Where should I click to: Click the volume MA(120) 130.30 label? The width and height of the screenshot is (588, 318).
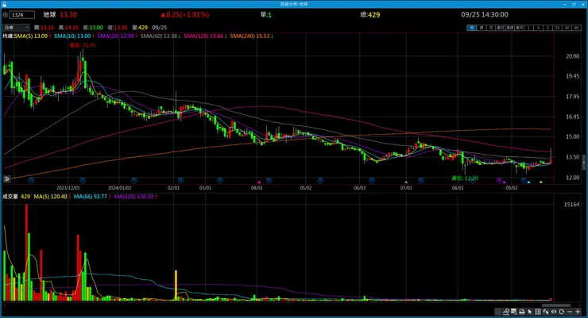pyautogui.click(x=133, y=197)
